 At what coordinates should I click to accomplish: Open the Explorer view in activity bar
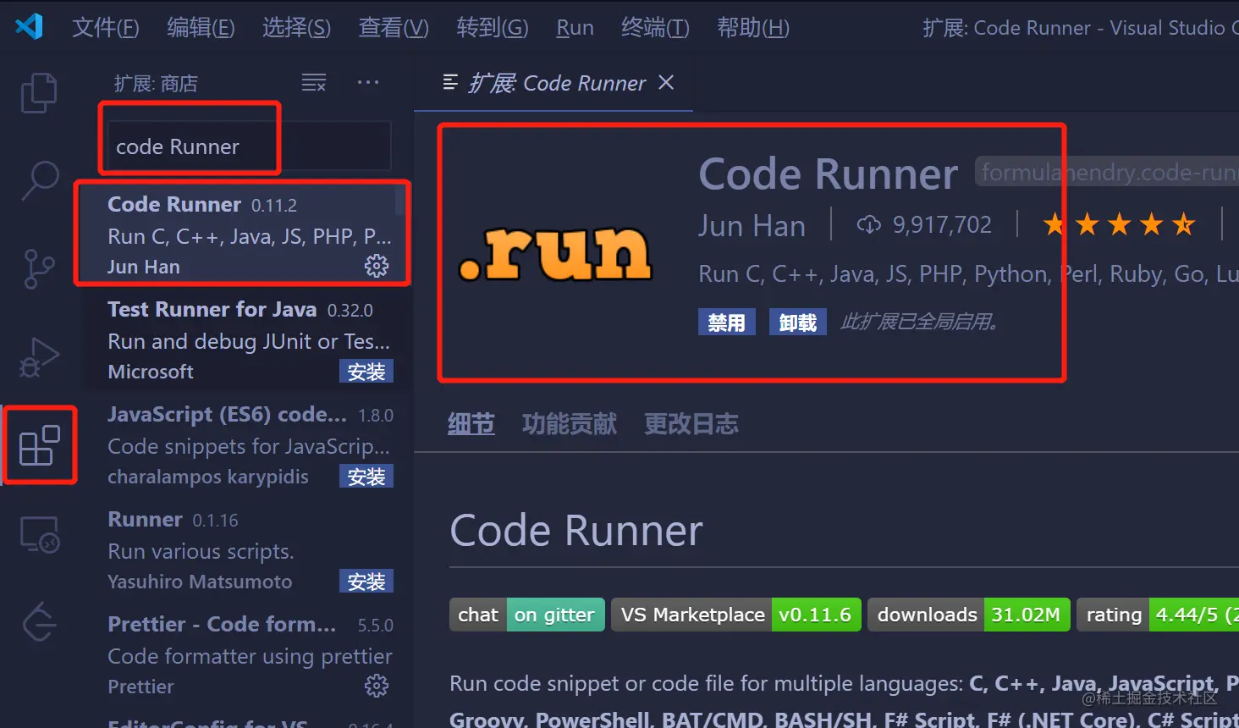point(39,92)
